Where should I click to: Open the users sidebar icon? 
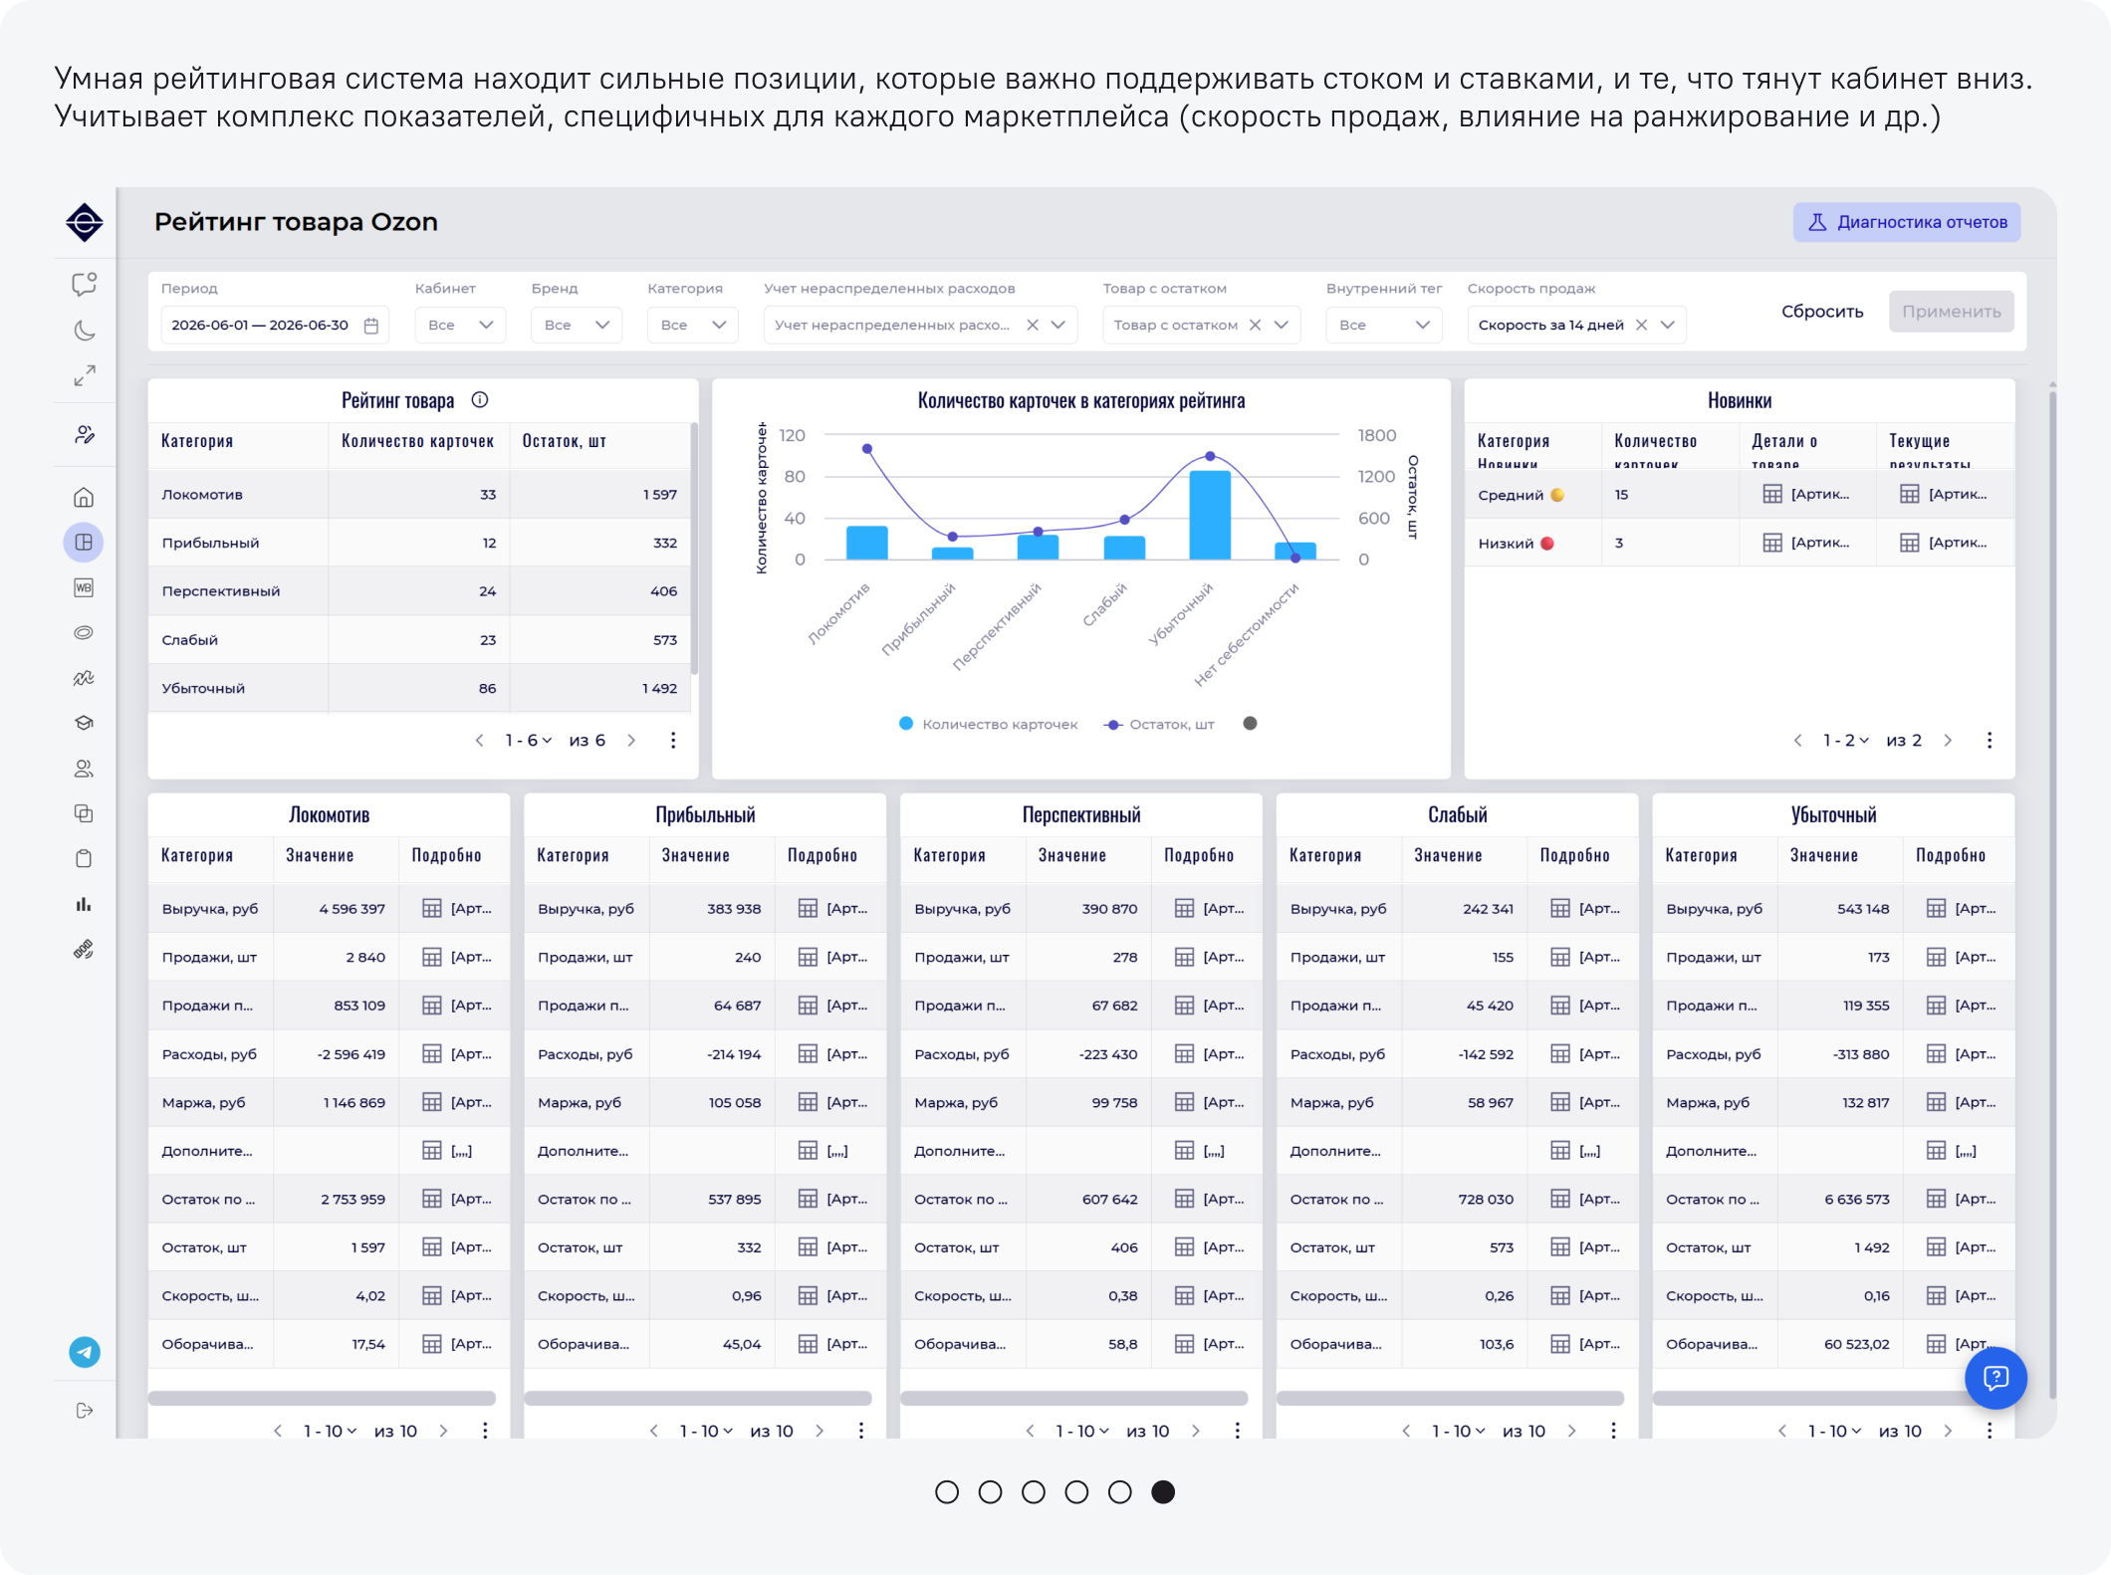(x=85, y=769)
